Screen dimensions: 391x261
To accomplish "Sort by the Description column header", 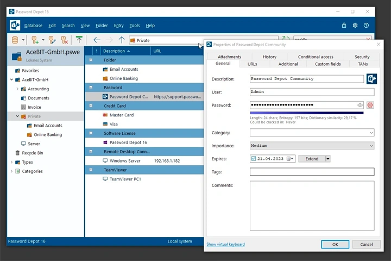I will tap(125, 51).
